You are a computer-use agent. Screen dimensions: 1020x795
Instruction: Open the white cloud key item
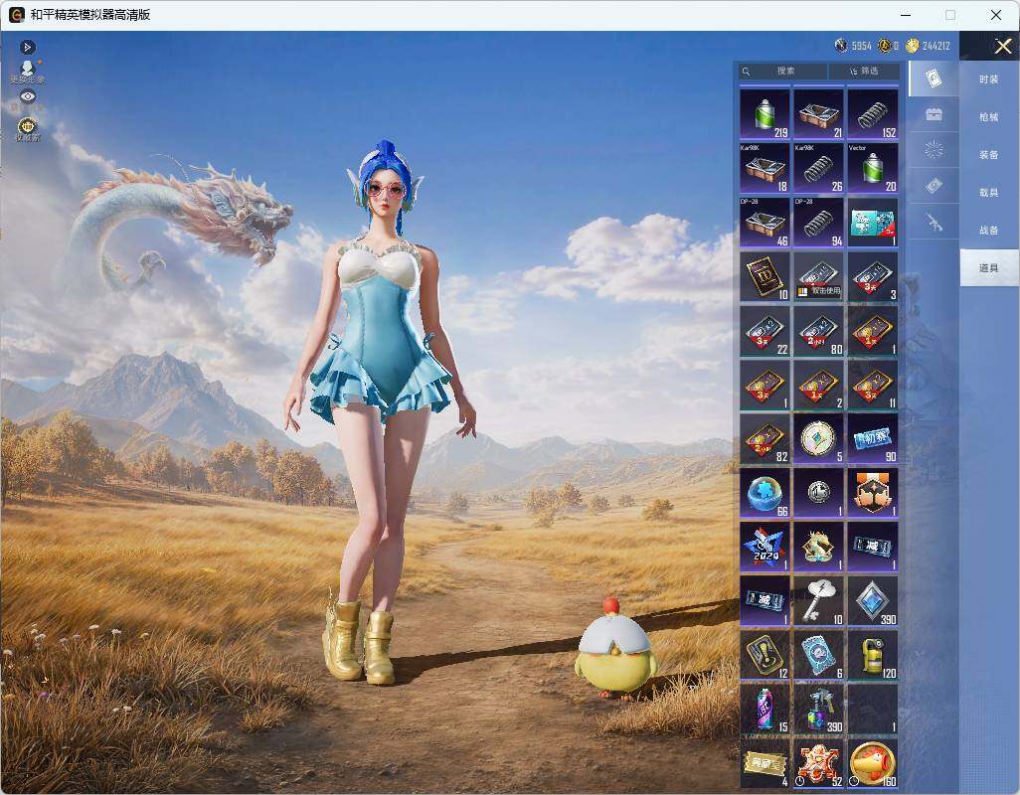pos(819,601)
